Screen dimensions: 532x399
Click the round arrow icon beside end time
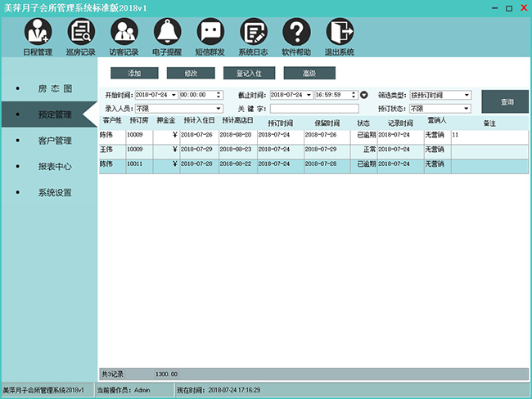tap(364, 95)
